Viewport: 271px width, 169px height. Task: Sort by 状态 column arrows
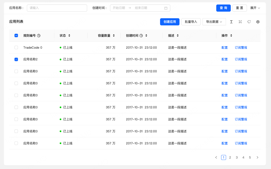pos(69,35)
